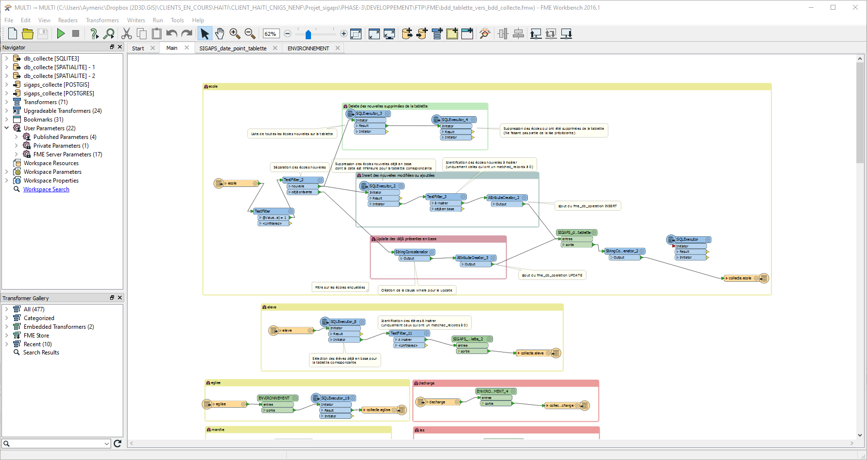Open the Readers menu
This screenshot has width=867, height=460.
[x=68, y=20]
